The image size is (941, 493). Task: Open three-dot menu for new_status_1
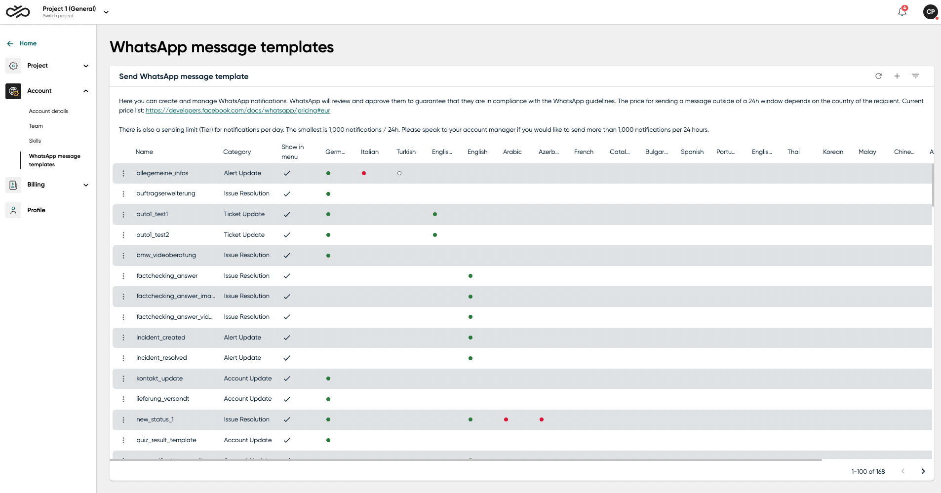click(123, 419)
